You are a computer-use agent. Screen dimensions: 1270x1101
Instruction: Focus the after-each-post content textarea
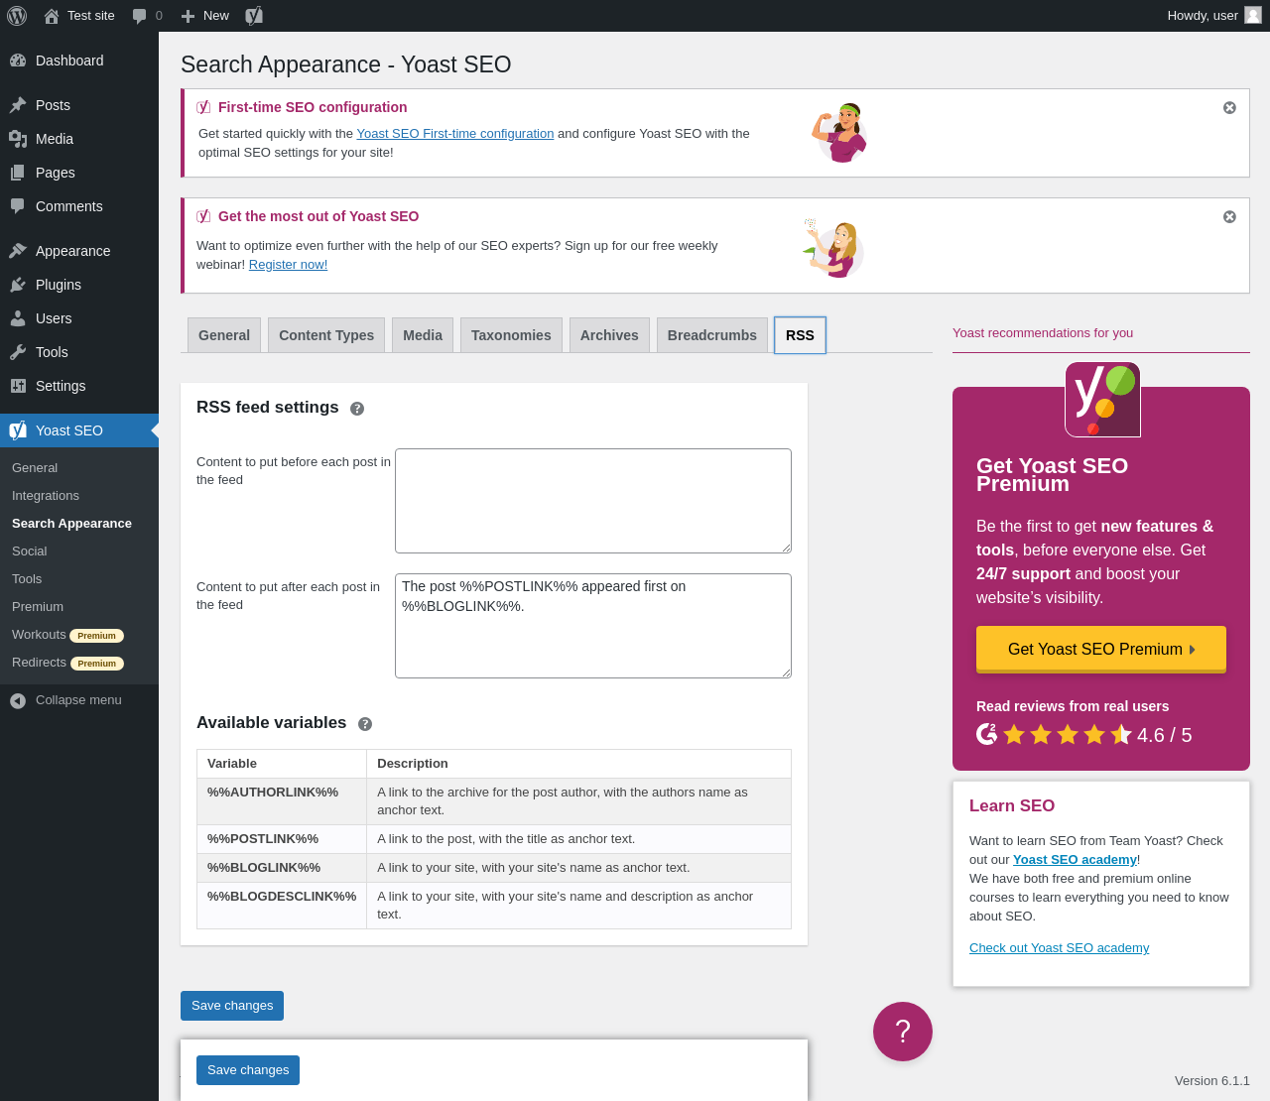click(593, 626)
